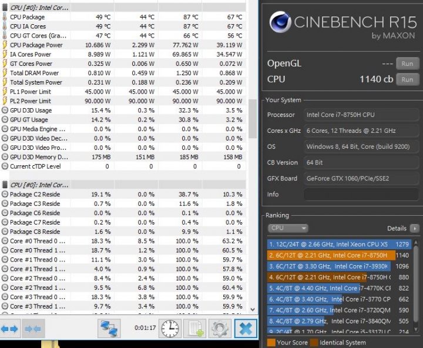Click the Processor field Intel Core i7-8750H
The height and width of the screenshot is (348, 423).
pyautogui.click(x=361, y=115)
